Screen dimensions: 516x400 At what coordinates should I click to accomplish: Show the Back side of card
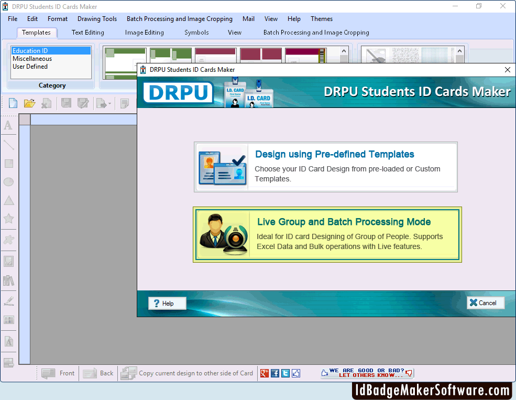98,373
